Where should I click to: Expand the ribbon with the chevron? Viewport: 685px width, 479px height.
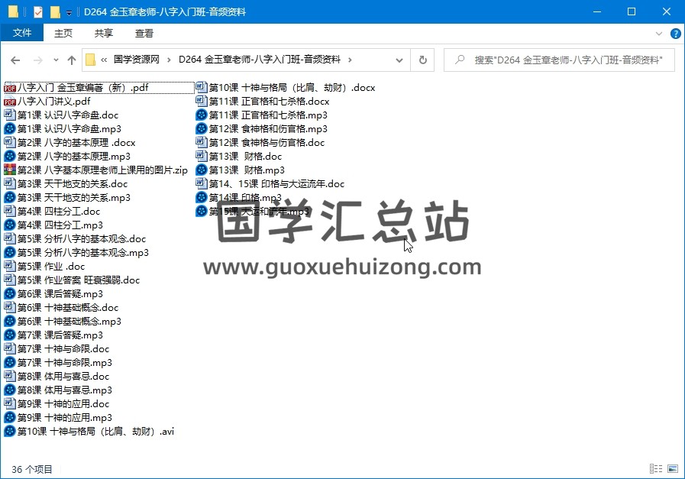(x=660, y=34)
